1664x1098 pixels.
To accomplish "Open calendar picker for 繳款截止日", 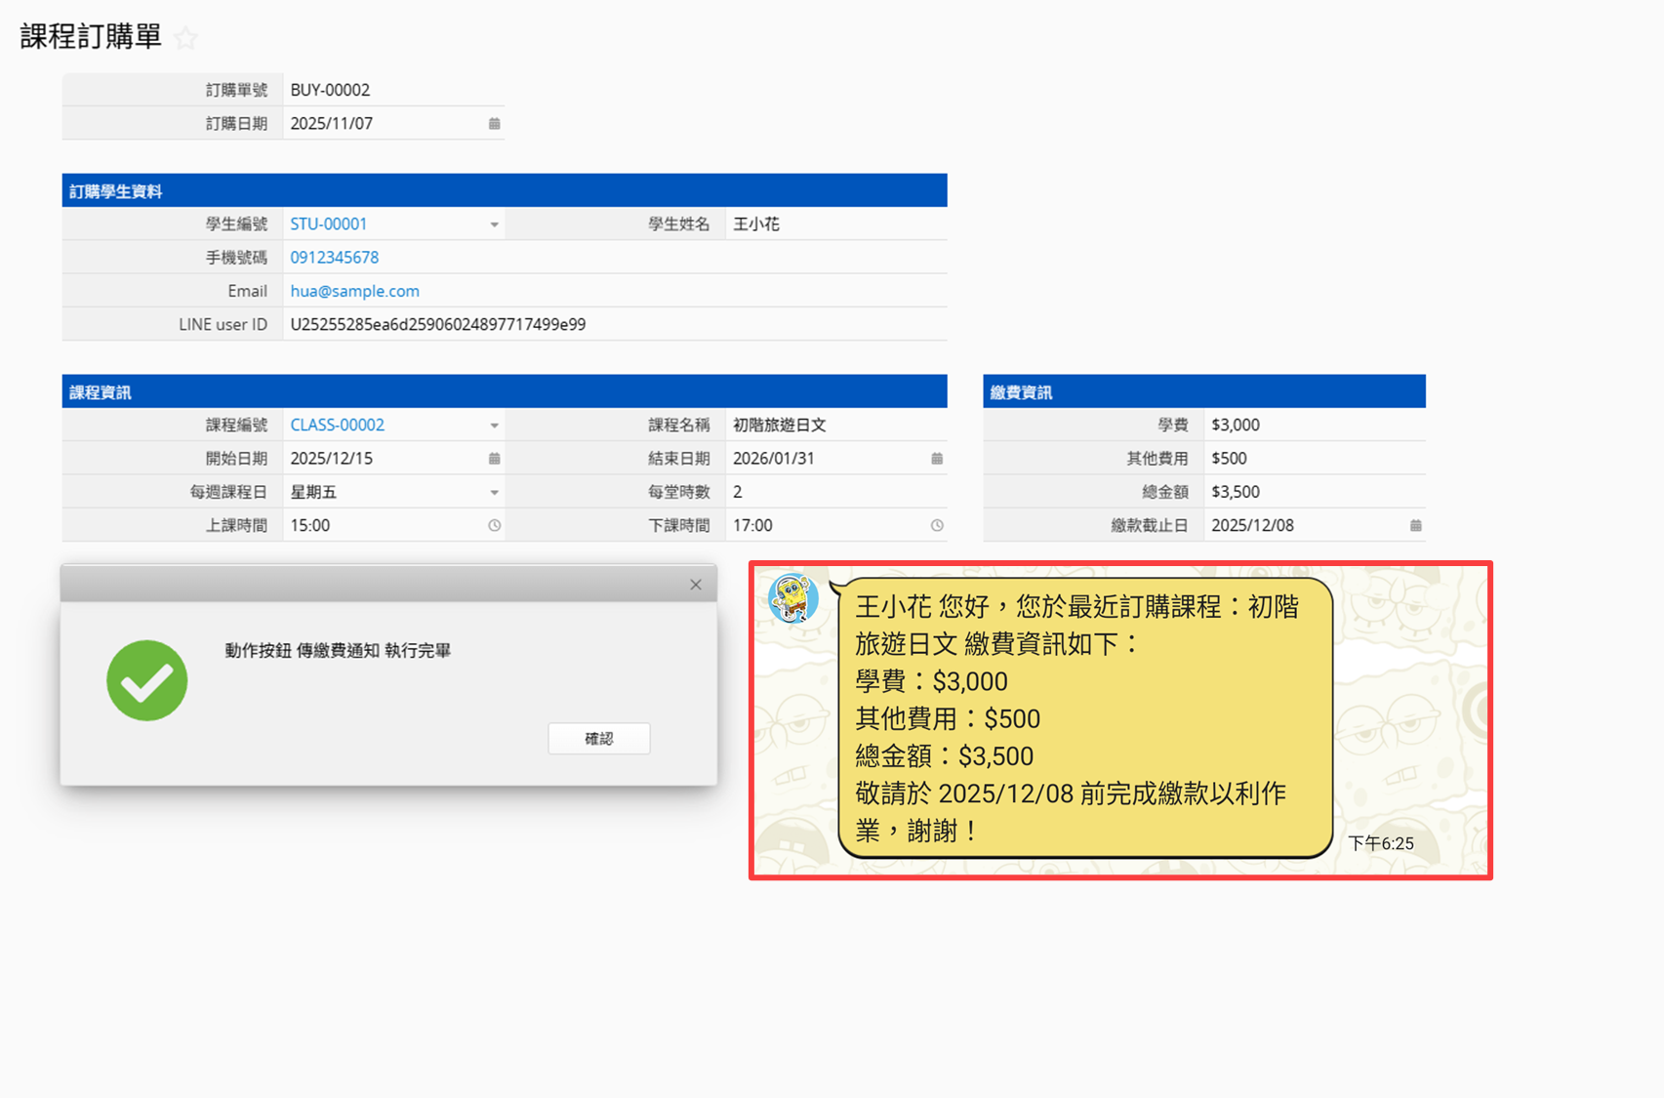I will pos(1415,526).
